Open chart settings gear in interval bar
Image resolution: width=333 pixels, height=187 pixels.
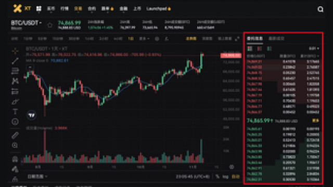click(x=157, y=39)
